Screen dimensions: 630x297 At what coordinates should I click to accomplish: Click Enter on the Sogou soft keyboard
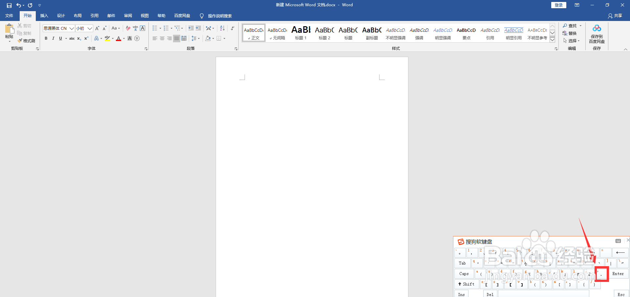pos(619,274)
